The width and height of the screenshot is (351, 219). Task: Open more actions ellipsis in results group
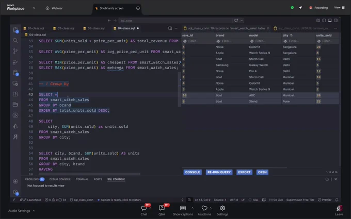(336, 28)
